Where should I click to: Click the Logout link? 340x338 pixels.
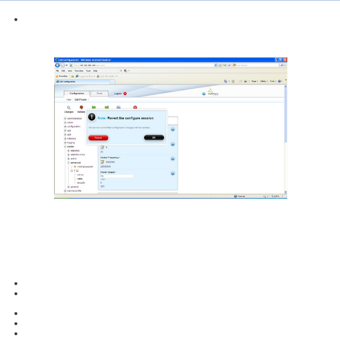[x=118, y=93]
